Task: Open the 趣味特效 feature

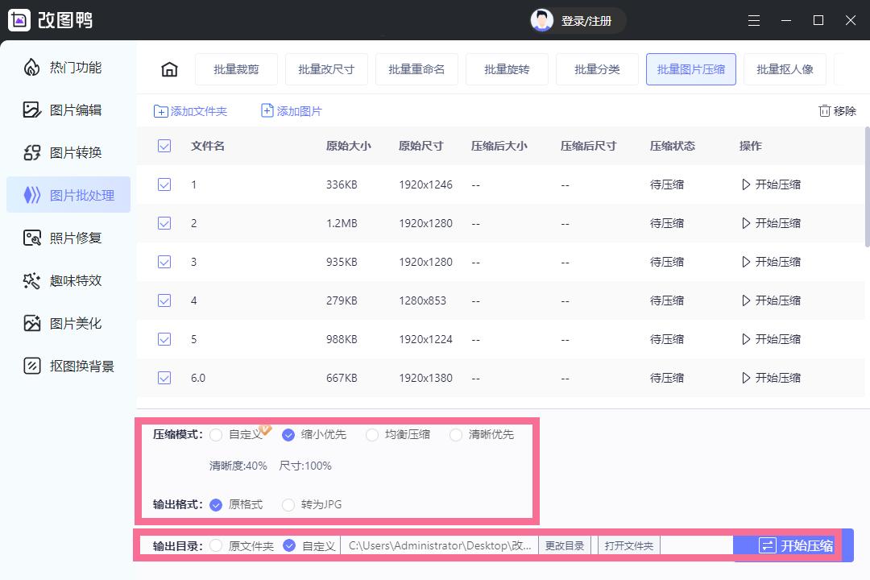Action: point(68,280)
